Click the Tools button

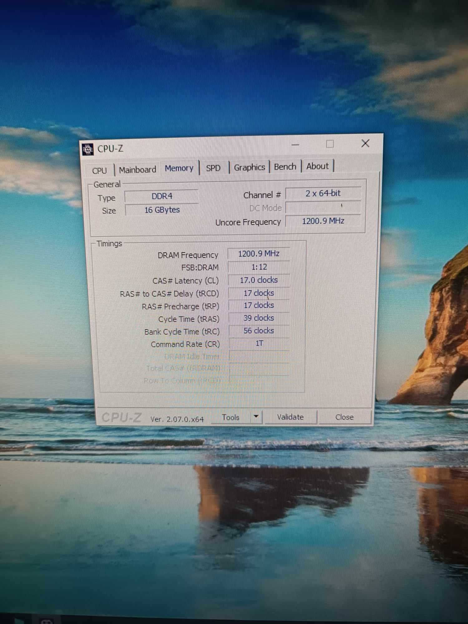[231, 417]
